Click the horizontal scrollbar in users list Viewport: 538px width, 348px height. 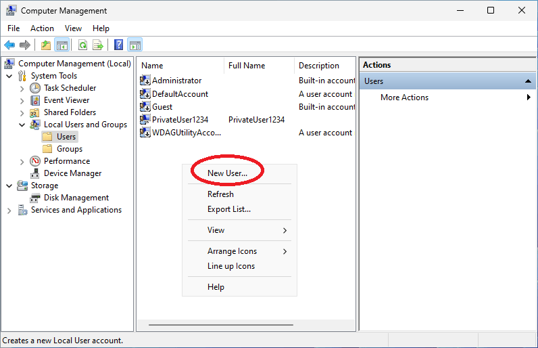221,324
